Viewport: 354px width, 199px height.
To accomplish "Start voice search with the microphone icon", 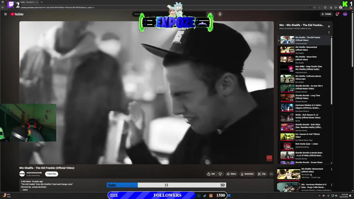I will 220,14.
